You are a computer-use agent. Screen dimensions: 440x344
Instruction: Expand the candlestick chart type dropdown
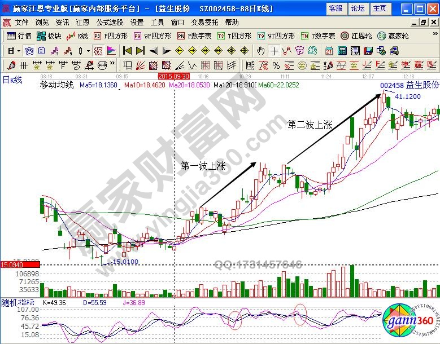pyautogui.click(x=88, y=50)
